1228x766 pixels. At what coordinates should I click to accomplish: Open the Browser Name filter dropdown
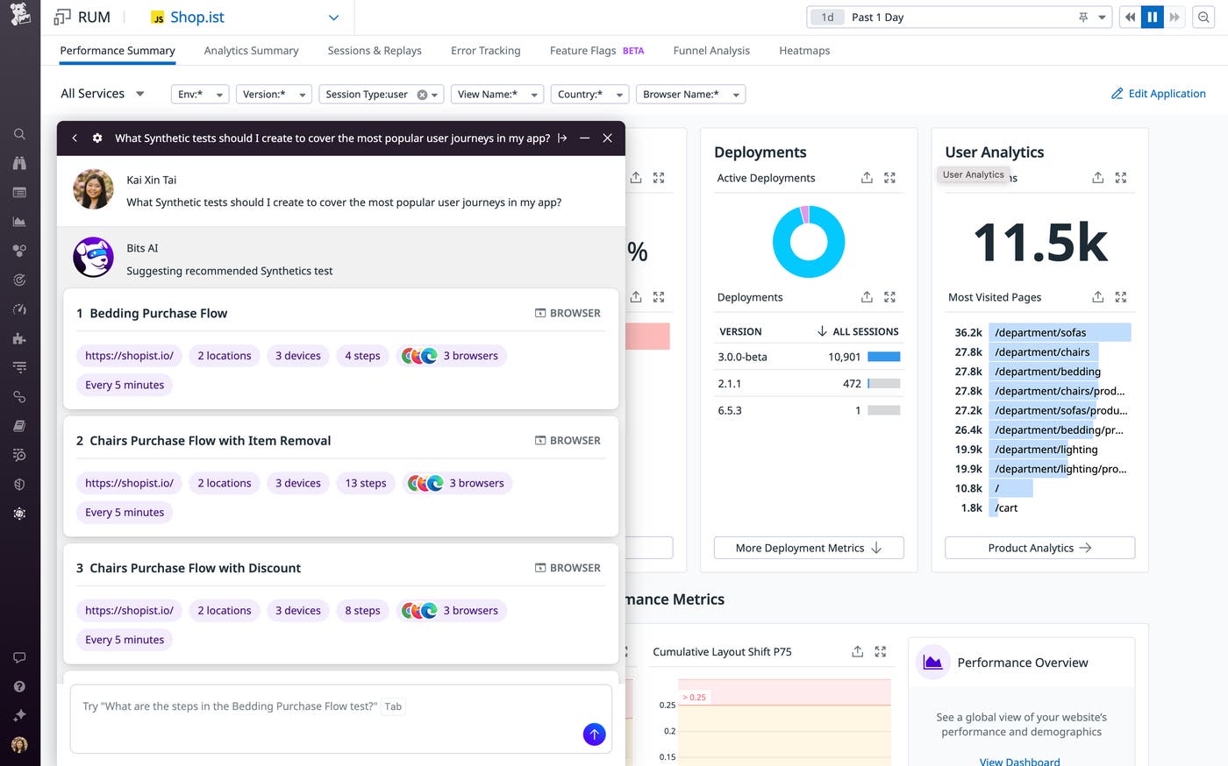[x=690, y=94]
